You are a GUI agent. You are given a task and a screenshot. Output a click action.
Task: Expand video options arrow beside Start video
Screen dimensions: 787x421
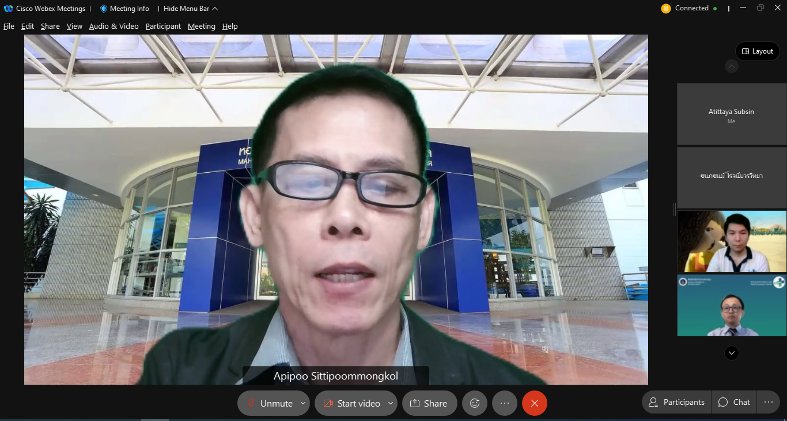pyautogui.click(x=391, y=403)
